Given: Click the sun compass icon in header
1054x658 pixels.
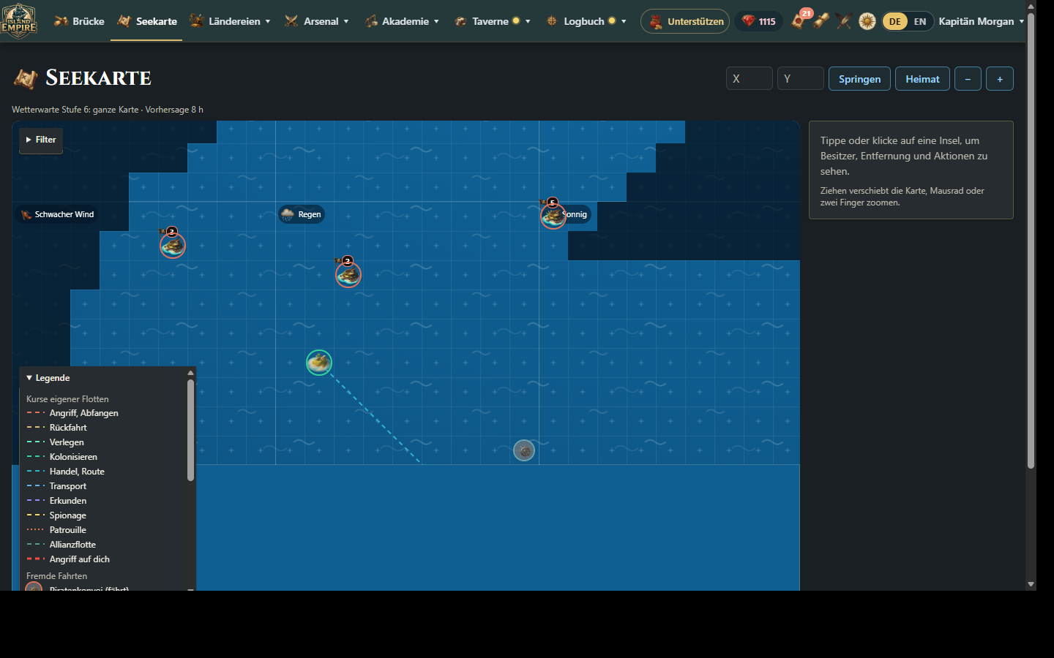Looking at the screenshot, I should [867, 21].
